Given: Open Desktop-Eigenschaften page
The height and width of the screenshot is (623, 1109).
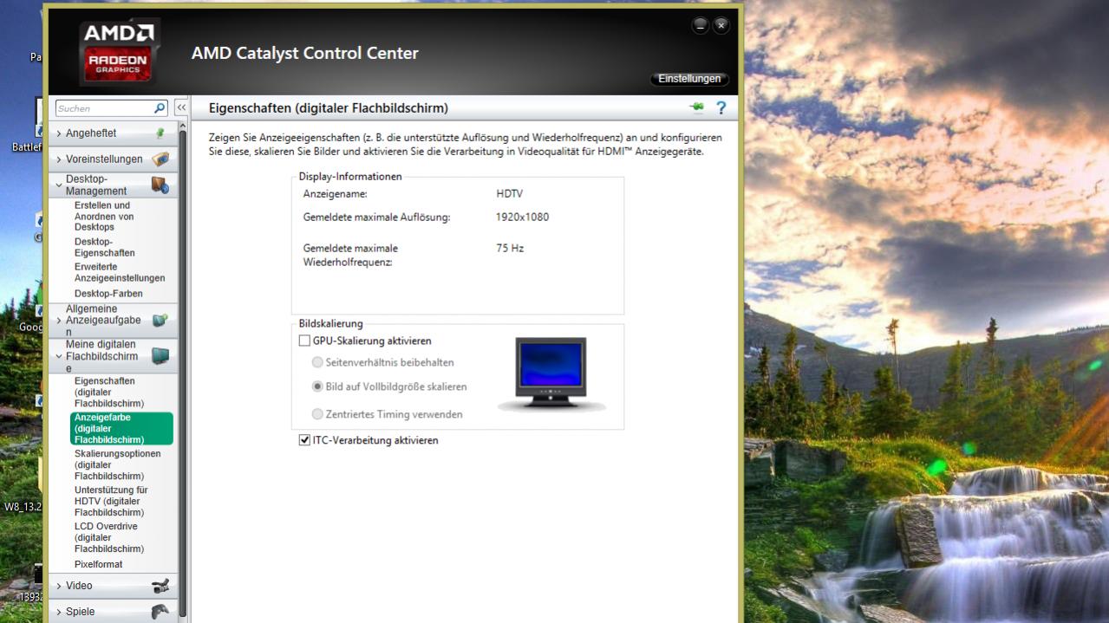Looking at the screenshot, I should click(105, 247).
